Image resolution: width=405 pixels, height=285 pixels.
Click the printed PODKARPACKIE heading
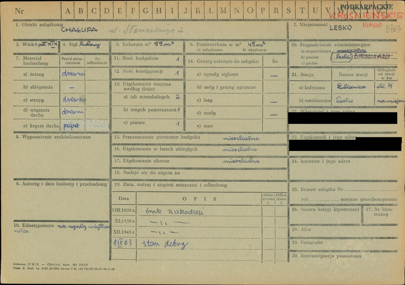[366, 7]
